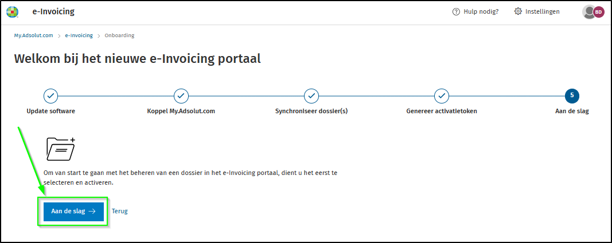The width and height of the screenshot is (612, 243).
Task: Select step 5 circle Aan de slag
Action: [572, 95]
